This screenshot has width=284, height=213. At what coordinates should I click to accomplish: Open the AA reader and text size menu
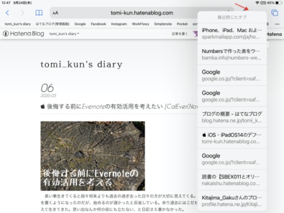(x=56, y=13)
